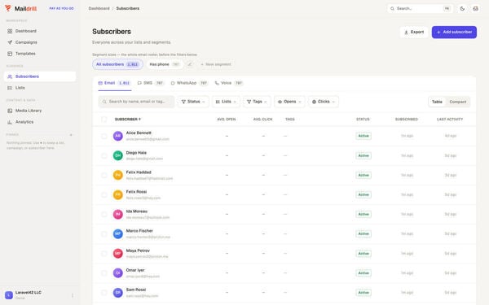Click the Campaigns paper plane icon
This screenshot has width=489, height=305.
10,42
